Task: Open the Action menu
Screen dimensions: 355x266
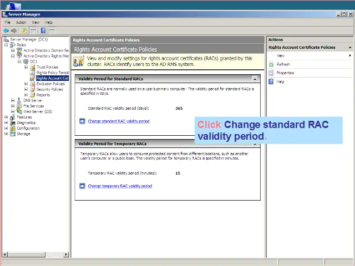Action: pyautogui.click(x=21, y=22)
